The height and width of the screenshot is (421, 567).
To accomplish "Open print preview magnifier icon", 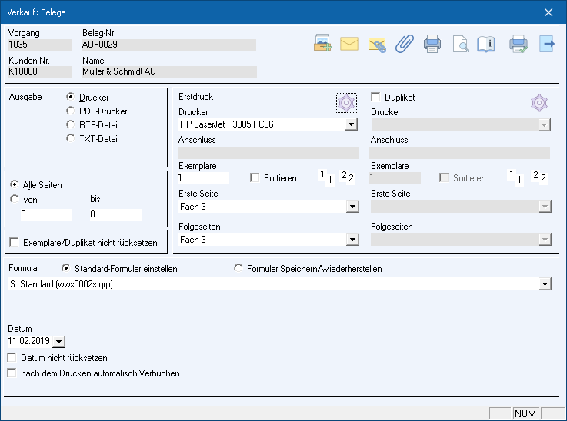I will [460, 44].
